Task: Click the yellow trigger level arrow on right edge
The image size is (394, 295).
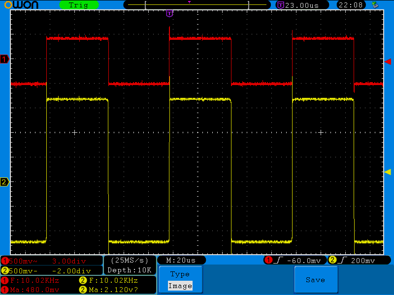Action: (388, 172)
